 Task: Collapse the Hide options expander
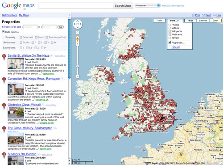pyautogui.click(x=3, y=32)
